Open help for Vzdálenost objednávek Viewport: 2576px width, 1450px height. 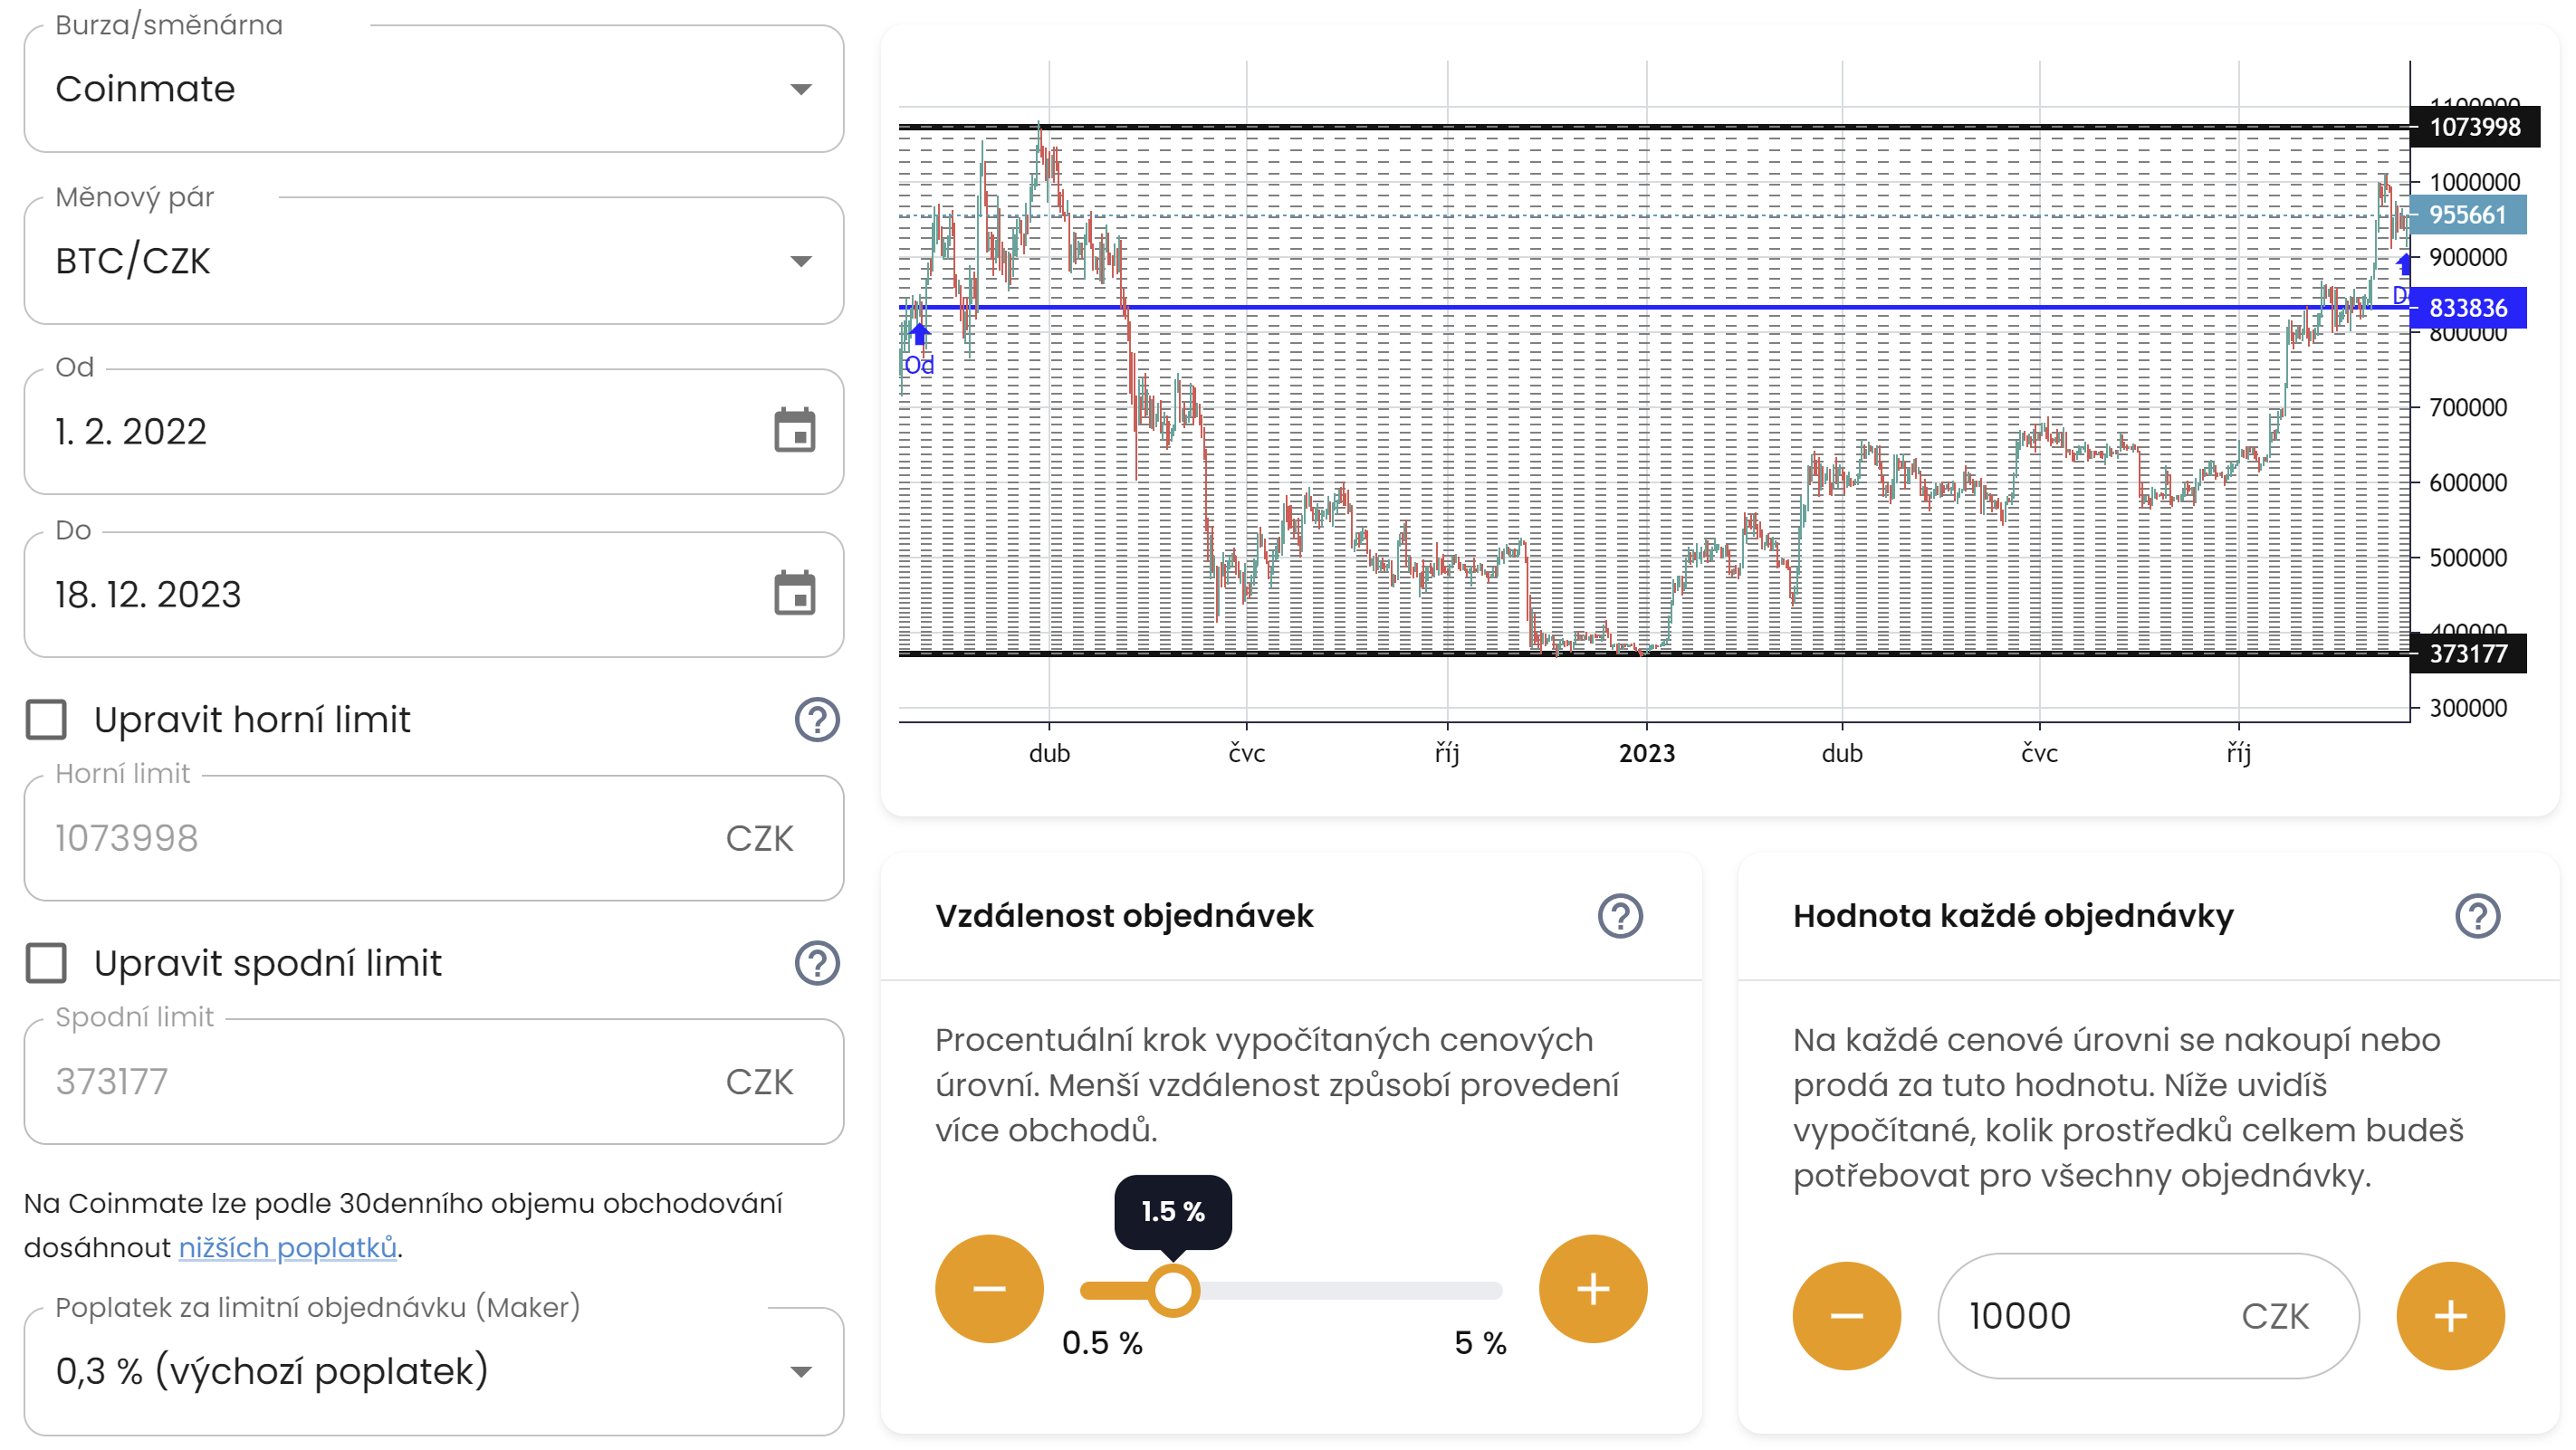pos(1622,918)
